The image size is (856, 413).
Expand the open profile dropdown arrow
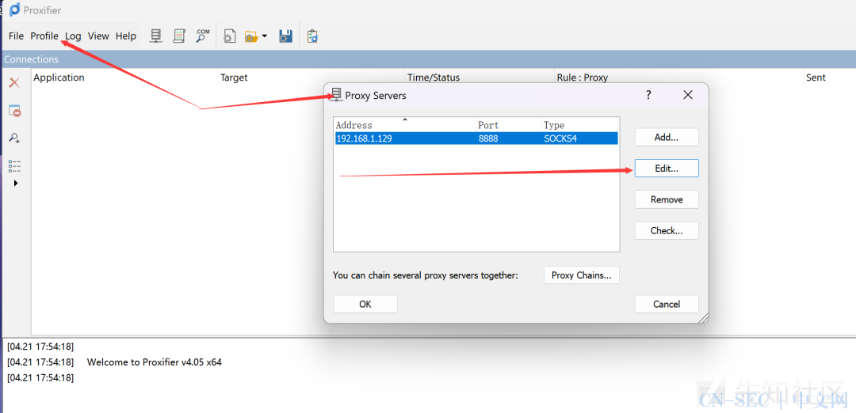[264, 36]
